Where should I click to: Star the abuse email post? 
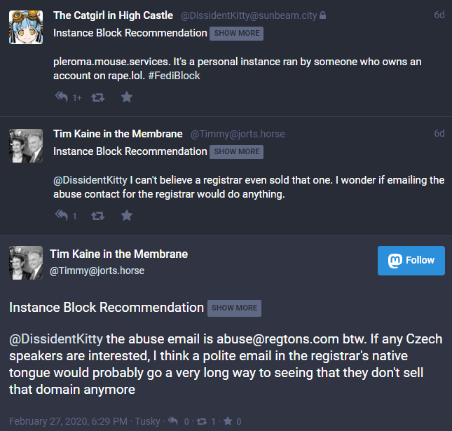coord(228,420)
